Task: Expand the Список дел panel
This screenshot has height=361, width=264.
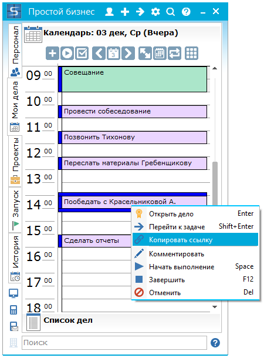Action: (x=68, y=320)
